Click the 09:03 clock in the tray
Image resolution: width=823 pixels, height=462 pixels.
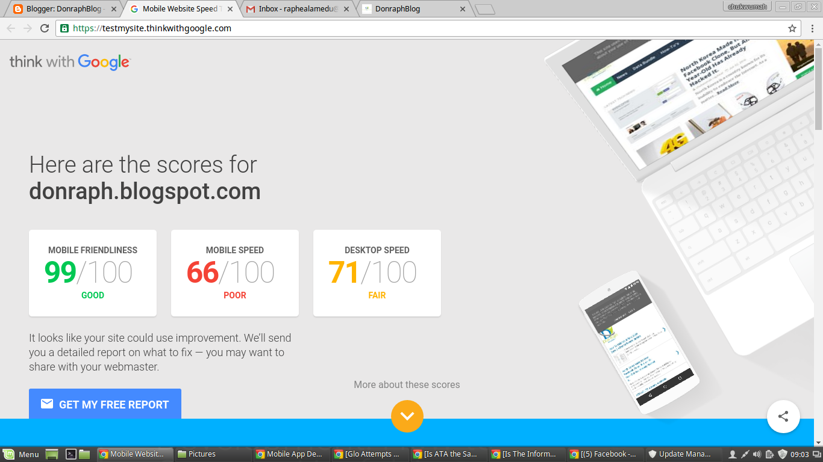799,454
